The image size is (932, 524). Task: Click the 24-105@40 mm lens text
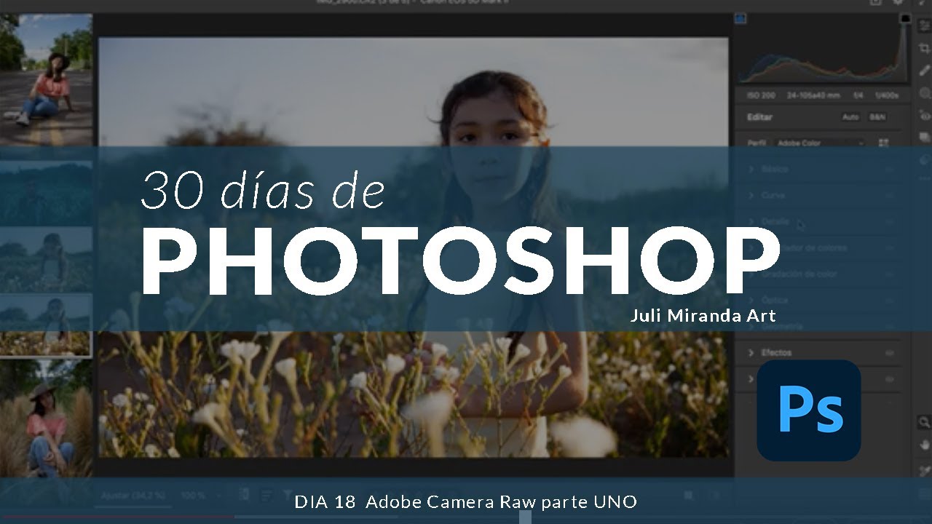coord(815,95)
